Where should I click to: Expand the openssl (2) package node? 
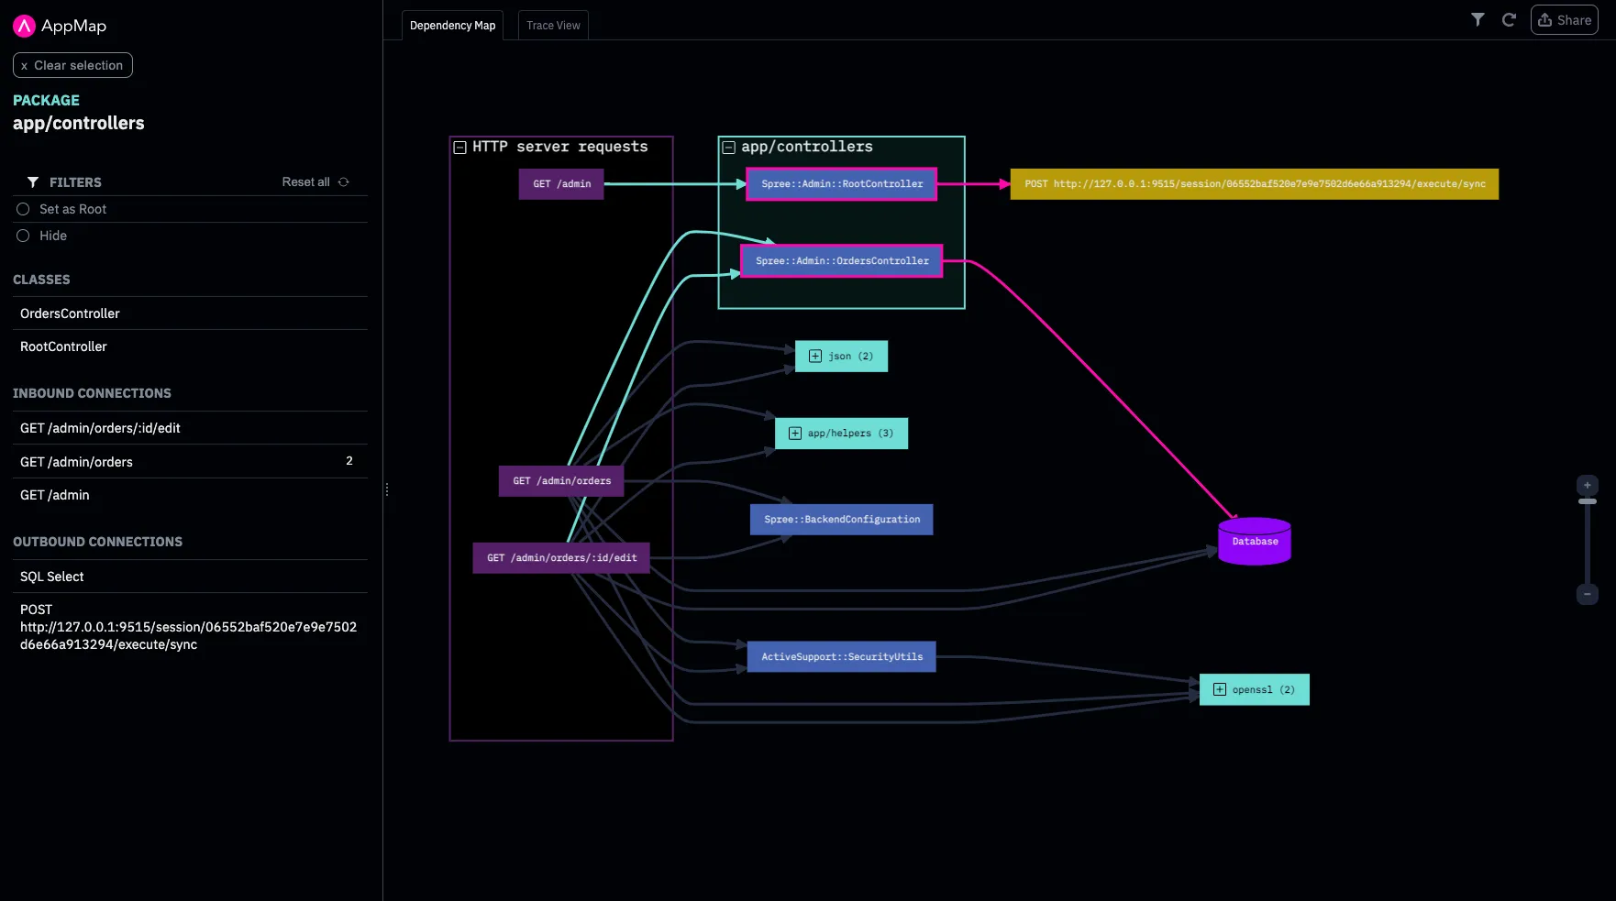coord(1220,689)
